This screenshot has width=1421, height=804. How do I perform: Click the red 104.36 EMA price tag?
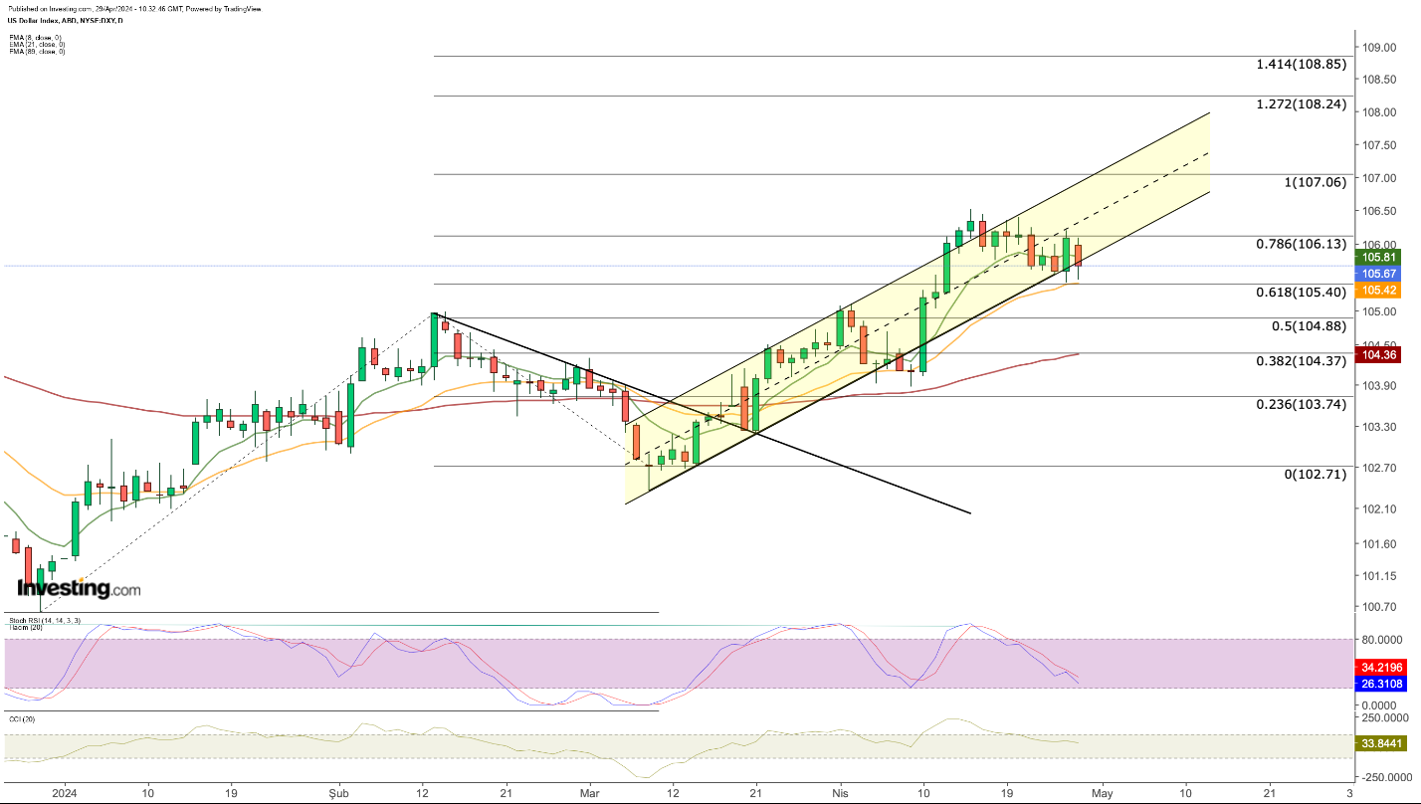coord(1377,354)
